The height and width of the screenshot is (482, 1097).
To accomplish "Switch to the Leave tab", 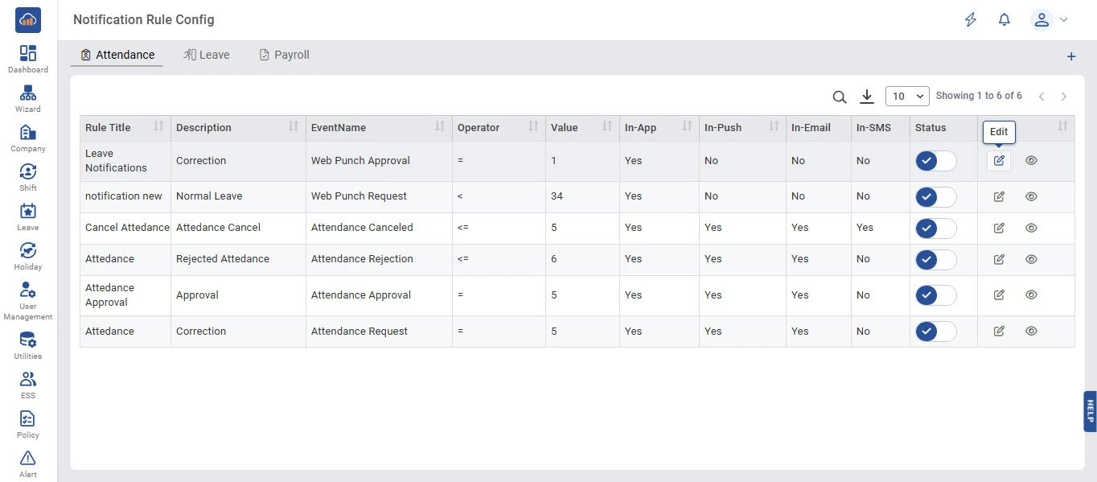I will pos(207,55).
